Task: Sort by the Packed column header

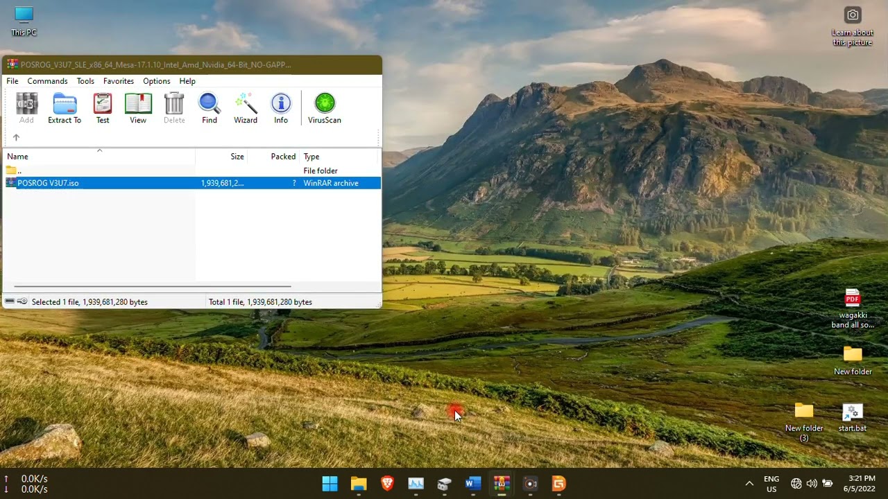Action: coord(273,157)
